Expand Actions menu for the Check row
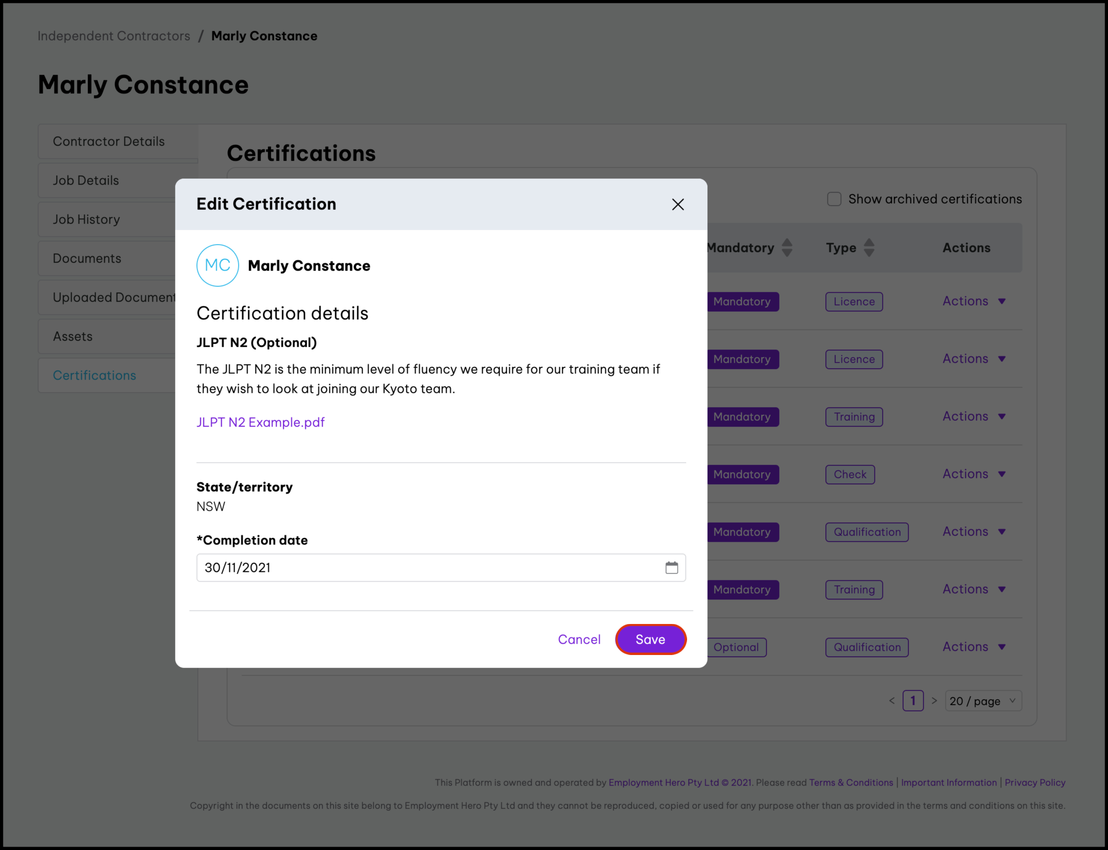 coord(973,474)
